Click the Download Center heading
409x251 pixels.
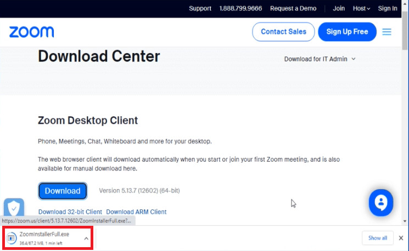pyautogui.click(x=99, y=56)
